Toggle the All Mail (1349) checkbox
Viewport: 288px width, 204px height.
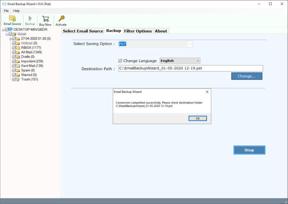click(14, 52)
